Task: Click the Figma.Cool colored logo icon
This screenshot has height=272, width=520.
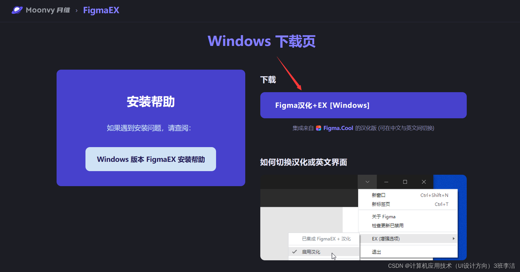Action: (319, 128)
